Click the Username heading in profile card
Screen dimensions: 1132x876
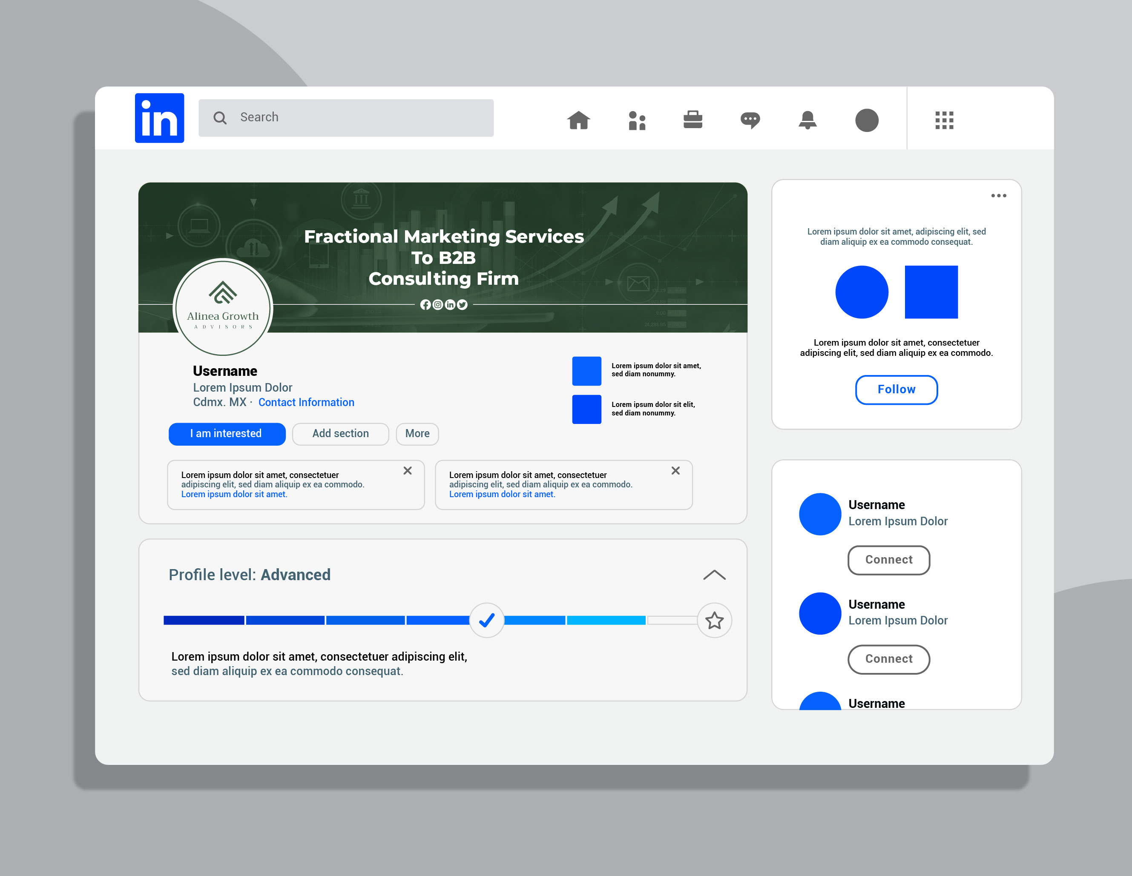tap(225, 371)
